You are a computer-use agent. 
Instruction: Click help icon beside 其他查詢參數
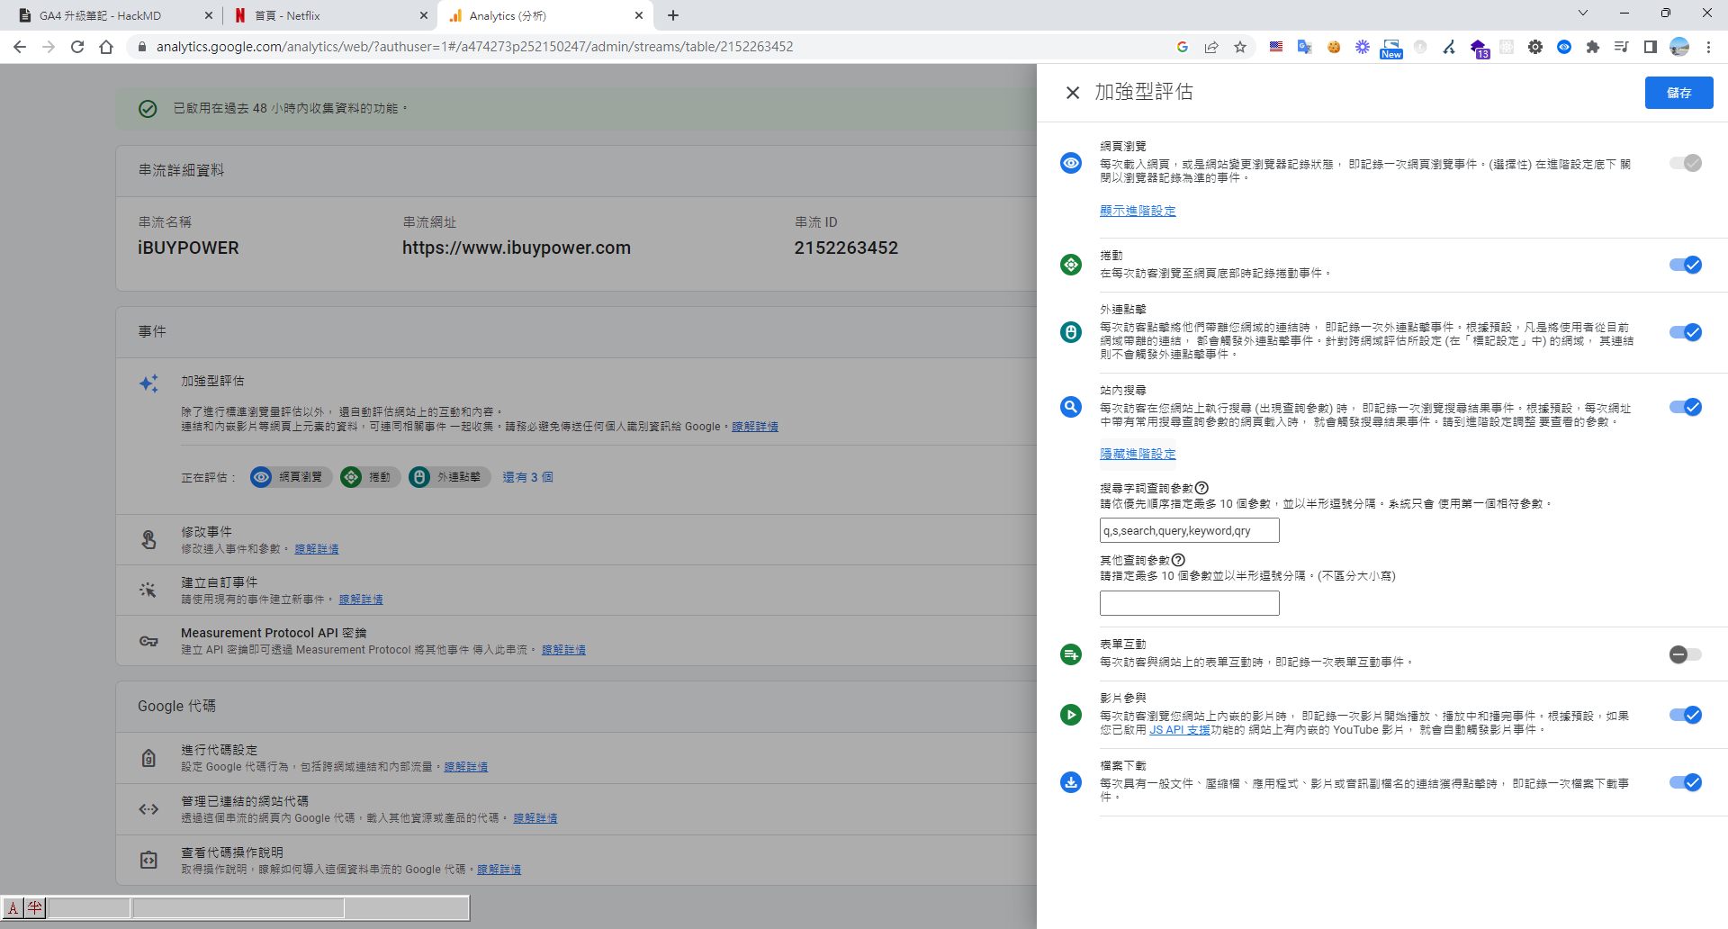[1178, 560]
